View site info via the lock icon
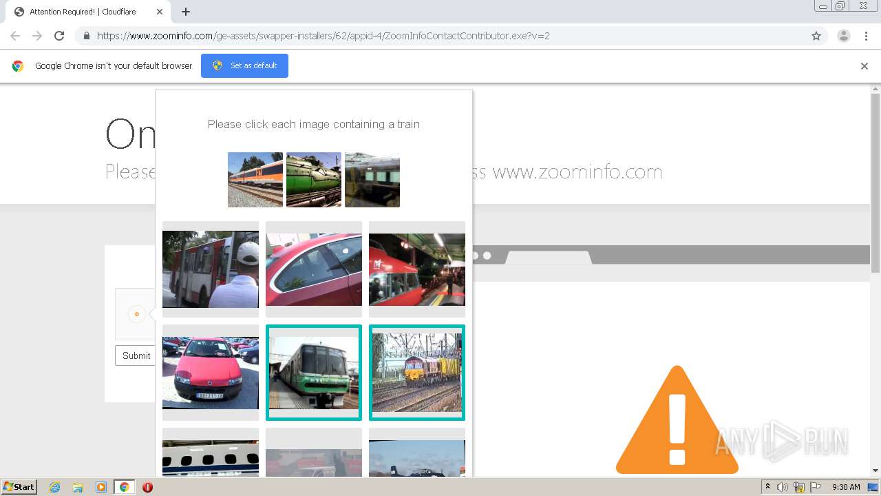The width and height of the screenshot is (881, 496). click(x=86, y=36)
